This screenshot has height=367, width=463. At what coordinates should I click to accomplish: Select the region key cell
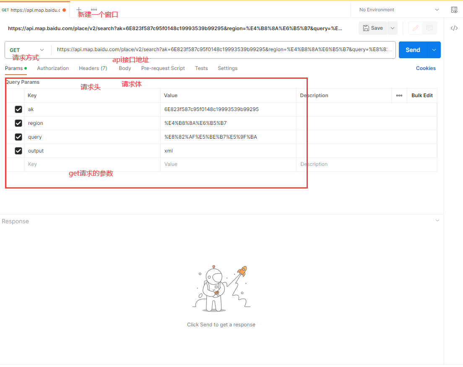click(92, 123)
